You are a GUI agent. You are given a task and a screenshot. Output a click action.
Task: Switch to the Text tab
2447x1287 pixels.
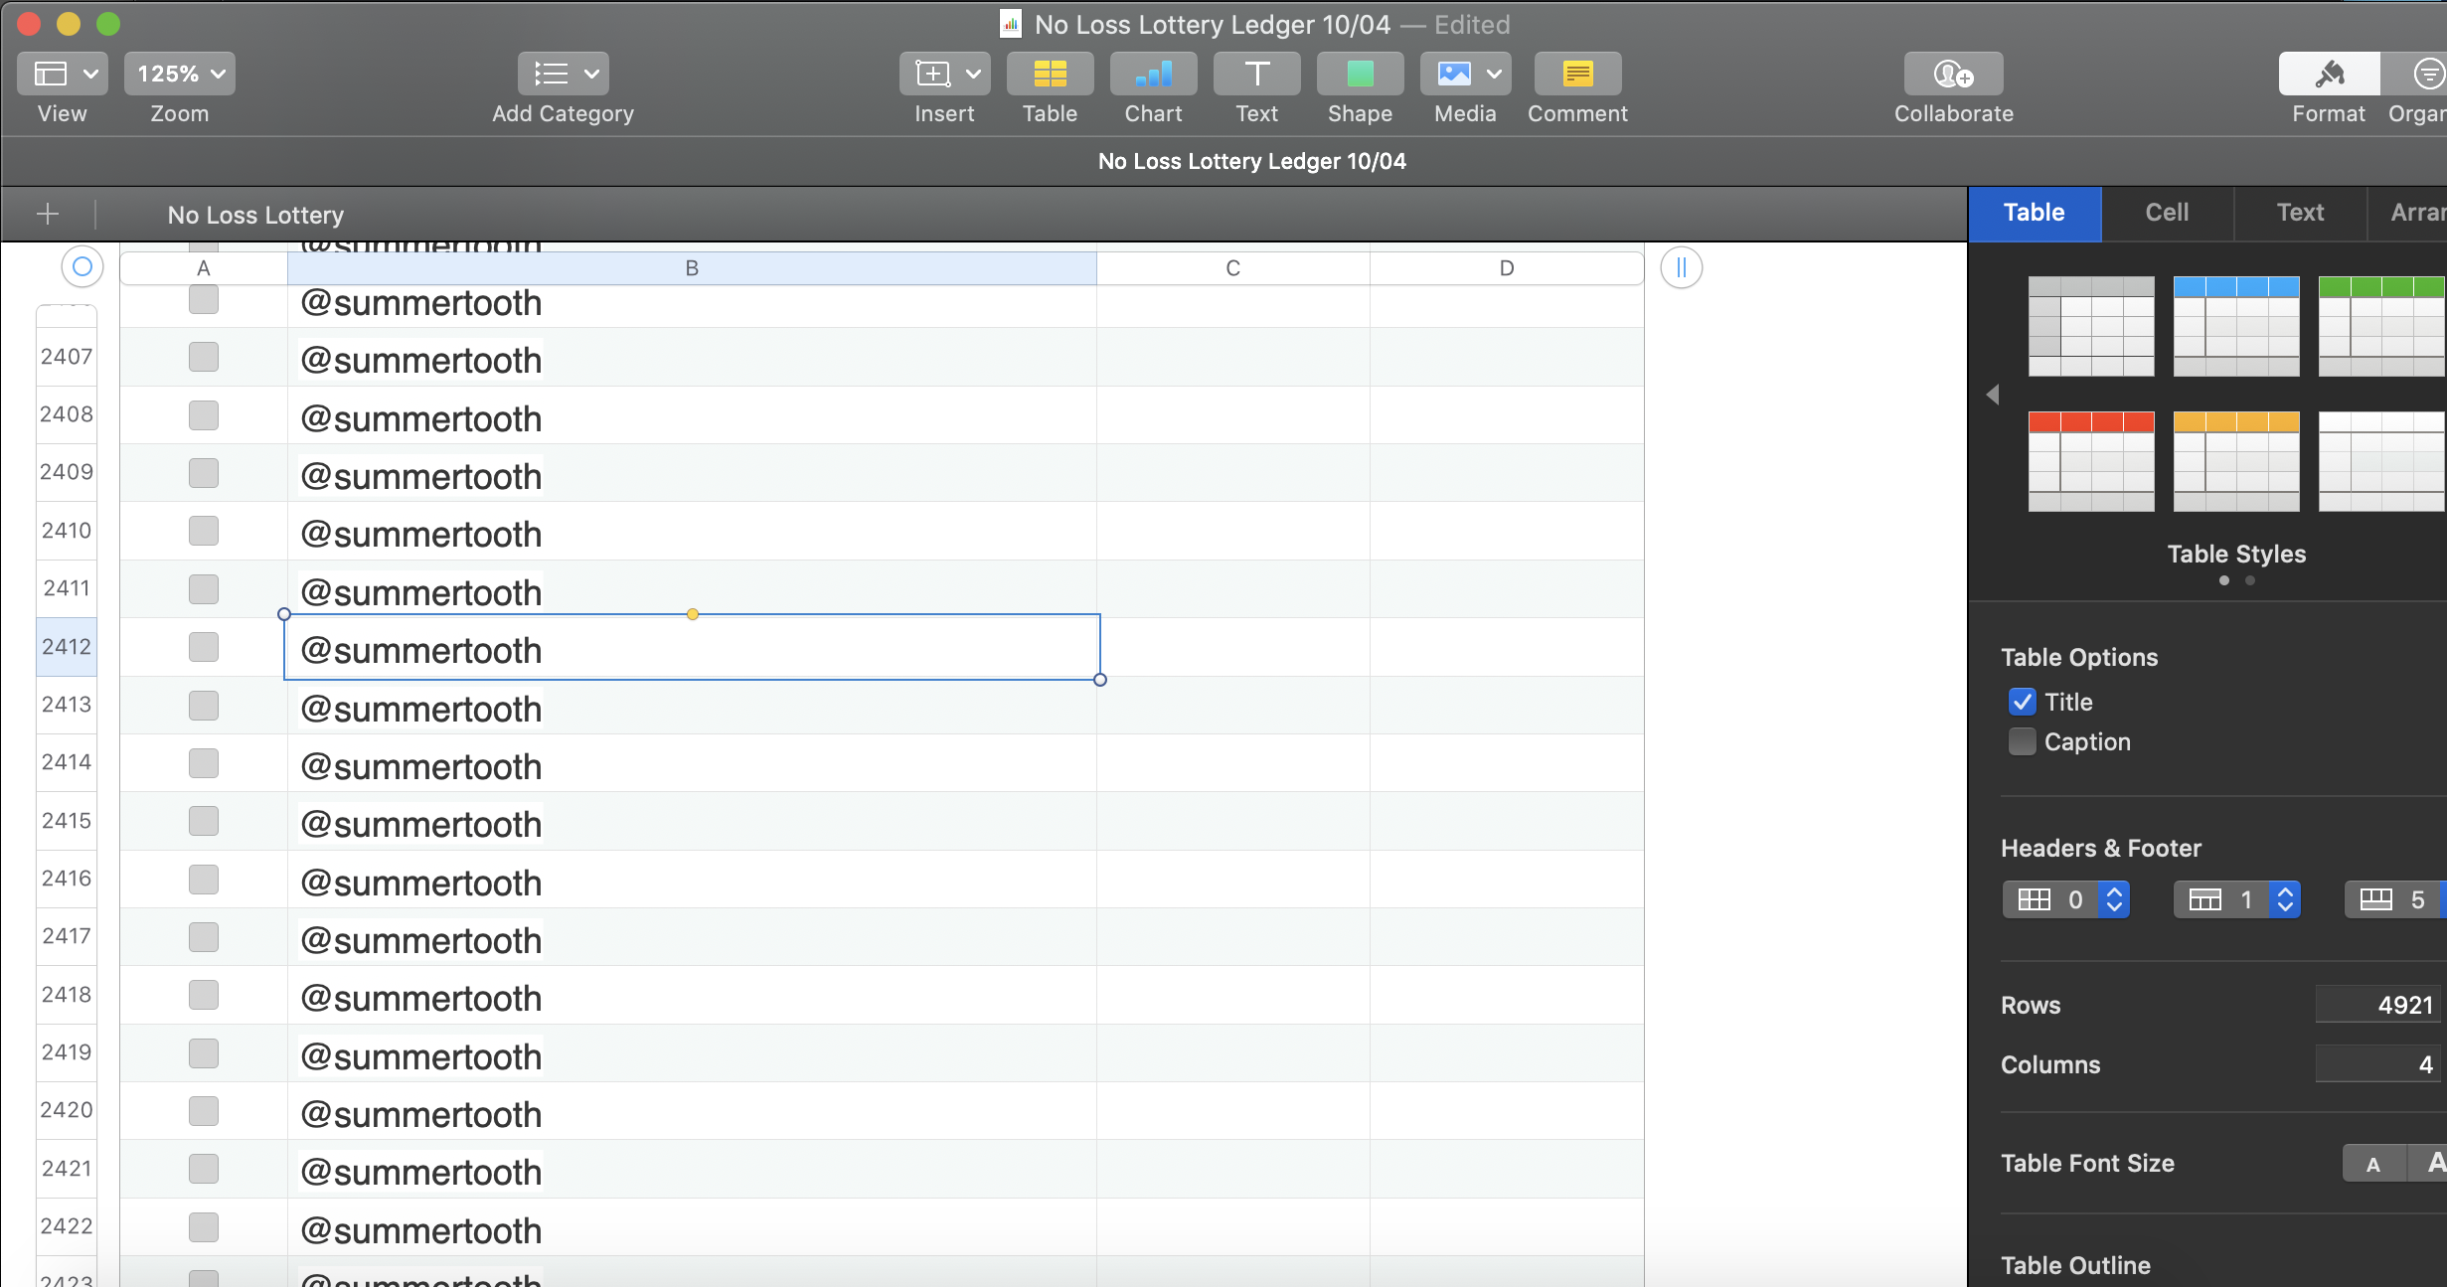2298,211
